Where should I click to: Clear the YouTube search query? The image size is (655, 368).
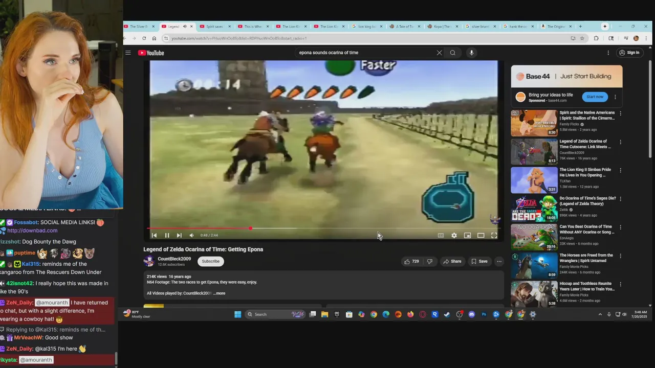(439, 53)
